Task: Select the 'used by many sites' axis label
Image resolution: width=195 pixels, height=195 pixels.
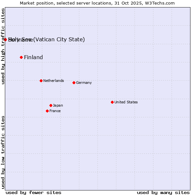Action: (x=163, y=192)
